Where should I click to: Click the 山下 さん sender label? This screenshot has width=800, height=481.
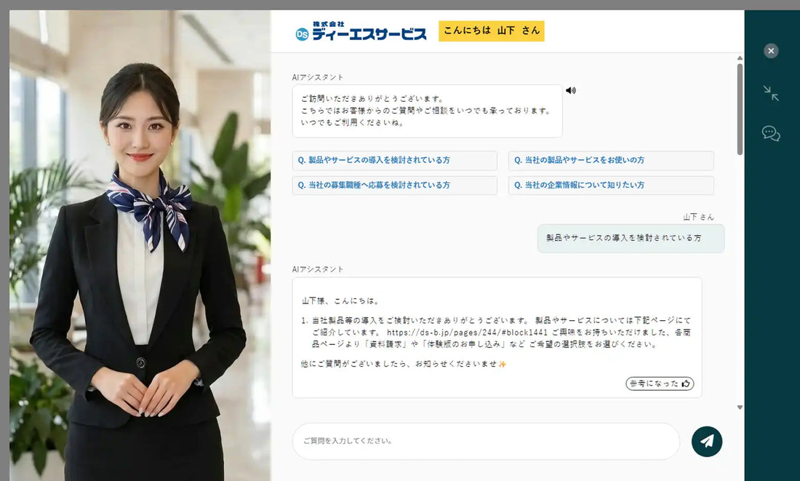698,217
